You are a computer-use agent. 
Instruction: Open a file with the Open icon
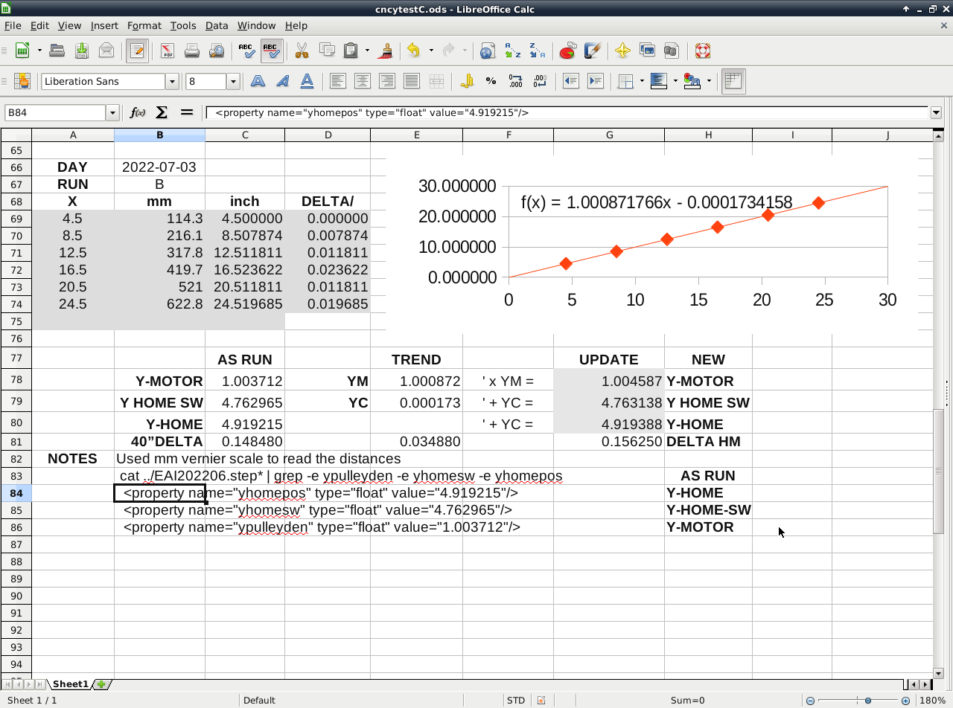[57, 51]
